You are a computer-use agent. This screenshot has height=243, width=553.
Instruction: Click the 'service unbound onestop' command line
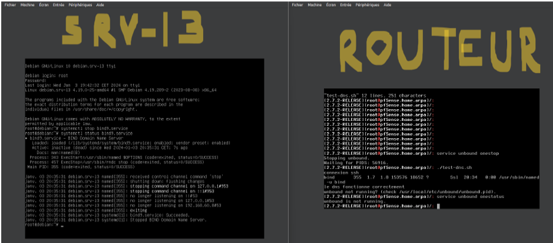[411, 153]
